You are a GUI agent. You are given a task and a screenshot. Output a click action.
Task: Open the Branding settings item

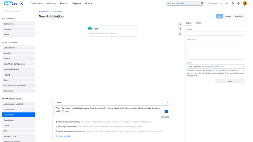pyautogui.click(x=19, y=53)
